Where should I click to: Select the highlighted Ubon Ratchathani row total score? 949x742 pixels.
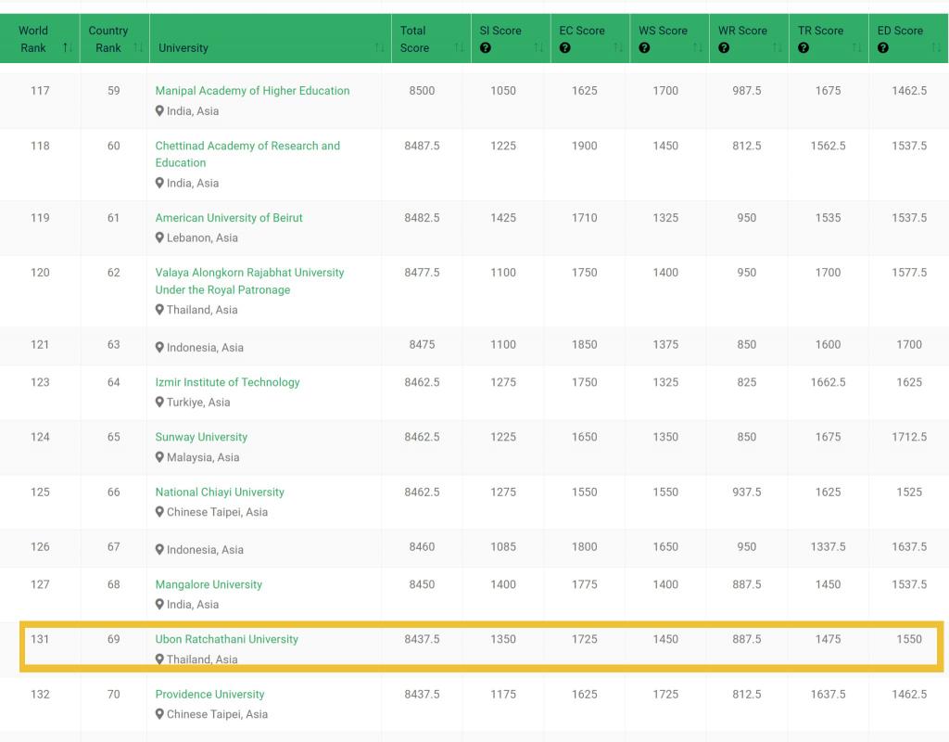point(422,639)
